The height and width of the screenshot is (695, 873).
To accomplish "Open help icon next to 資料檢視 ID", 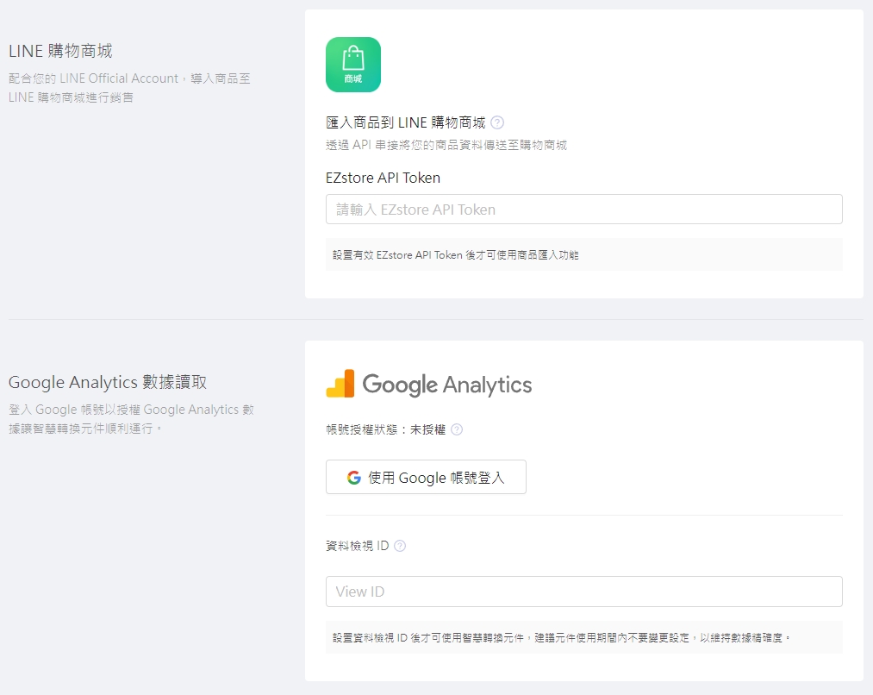I will [x=400, y=546].
